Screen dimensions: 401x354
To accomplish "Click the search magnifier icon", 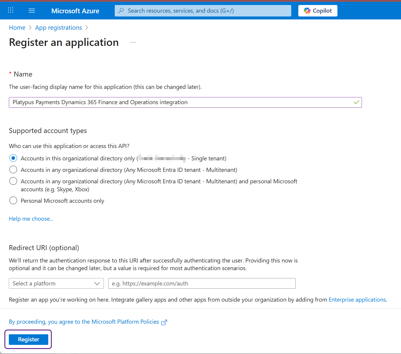I will pyautogui.click(x=121, y=11).
